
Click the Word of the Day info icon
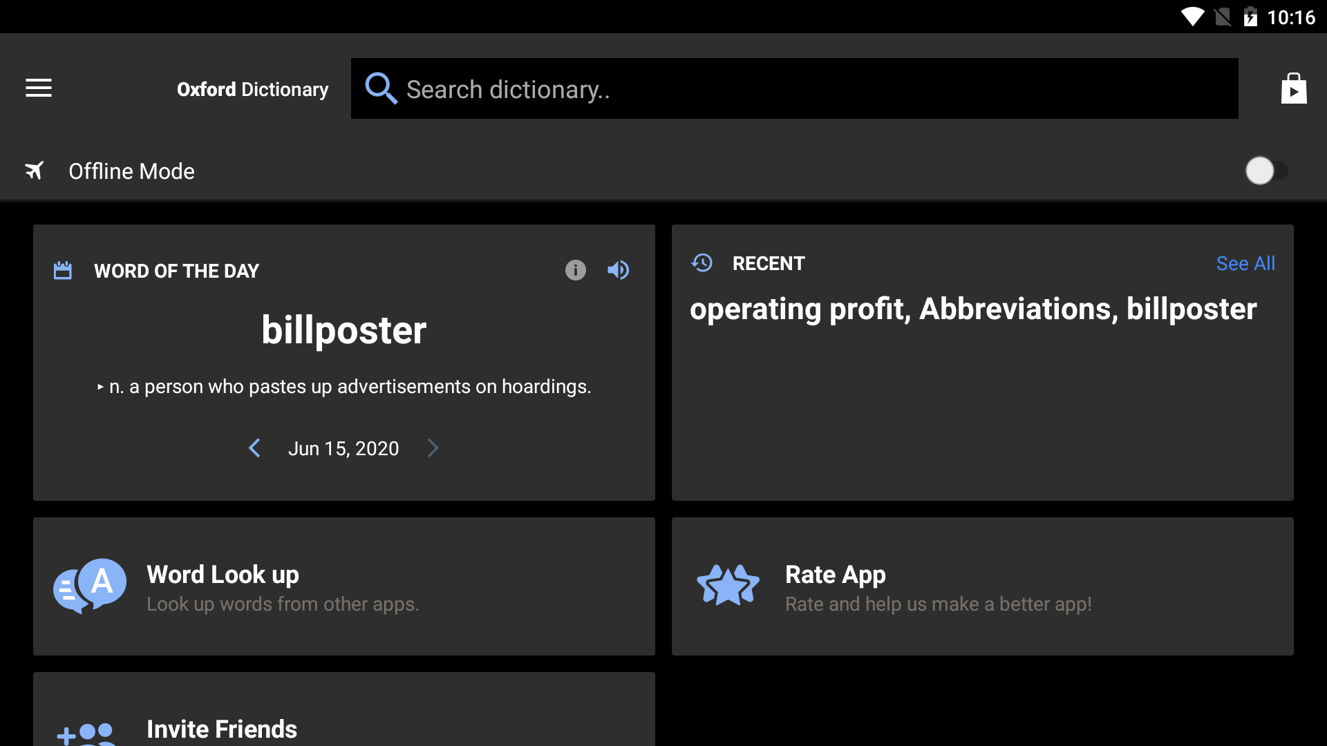click(575, 269)
